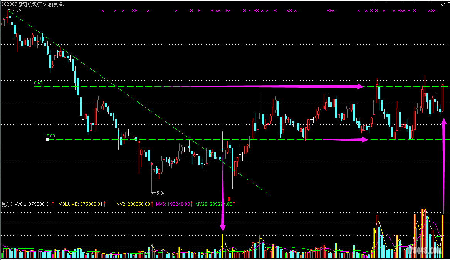The width and height of the screenshot is (450, 260).
Task: Click the 7.23 high price label
Action: (x=17, y=11)
